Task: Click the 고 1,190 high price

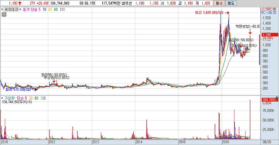Action: (x=186, y=3)
